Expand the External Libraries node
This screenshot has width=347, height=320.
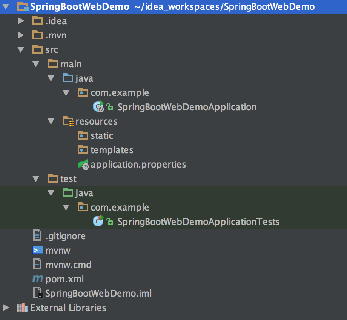pyautogui.click(x=6, y=308)
